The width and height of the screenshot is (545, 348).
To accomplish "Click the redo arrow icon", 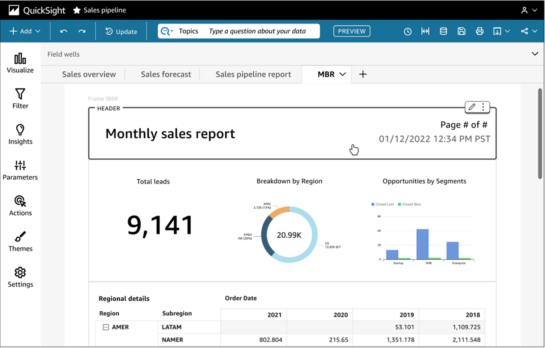I will (82, 31).
